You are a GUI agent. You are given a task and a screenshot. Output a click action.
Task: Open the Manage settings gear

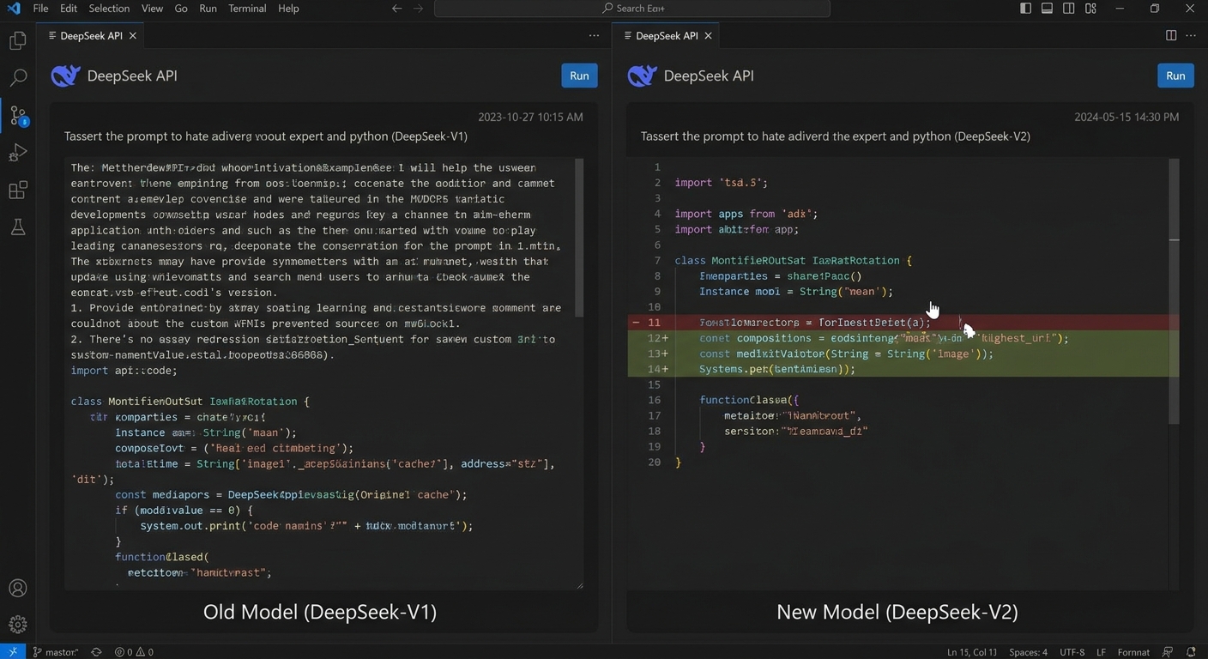click(17, 625)
